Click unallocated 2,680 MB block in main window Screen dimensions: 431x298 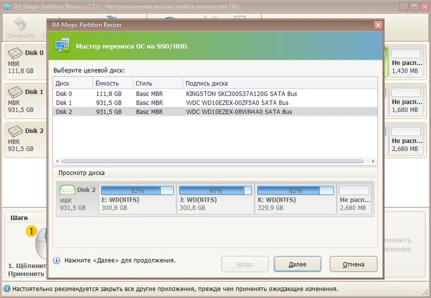point(406,140)
